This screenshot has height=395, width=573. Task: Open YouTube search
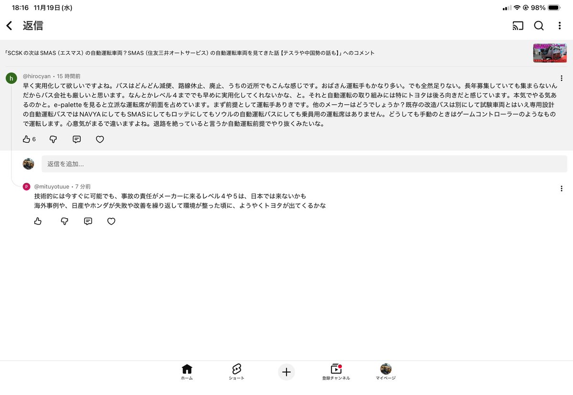539,26
